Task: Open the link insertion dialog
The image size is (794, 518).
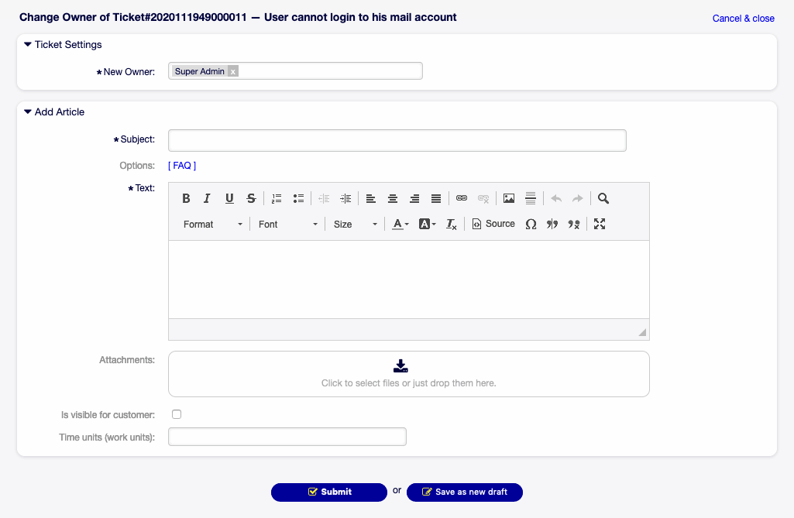Action: pyautogui.click(x=462, y=198)
